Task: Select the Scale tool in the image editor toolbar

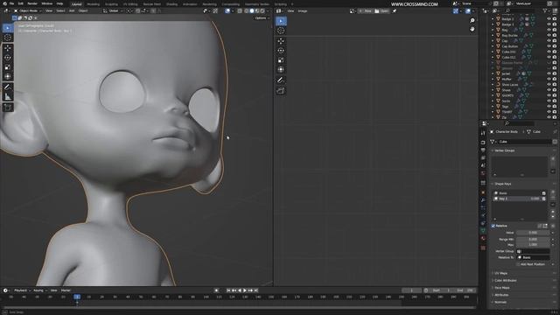Action: tap(281, 60)
